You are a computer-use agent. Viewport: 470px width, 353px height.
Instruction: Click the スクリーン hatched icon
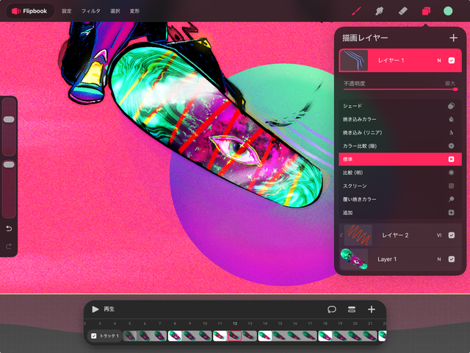(x=451, y=186)
